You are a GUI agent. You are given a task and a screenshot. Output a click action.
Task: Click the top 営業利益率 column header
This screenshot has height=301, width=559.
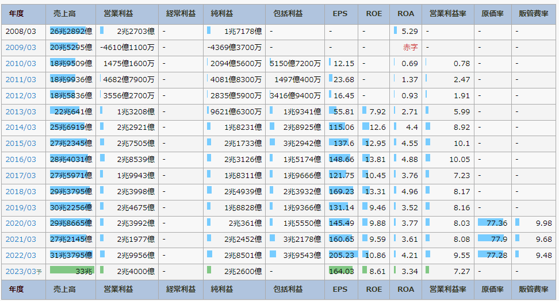448,14
